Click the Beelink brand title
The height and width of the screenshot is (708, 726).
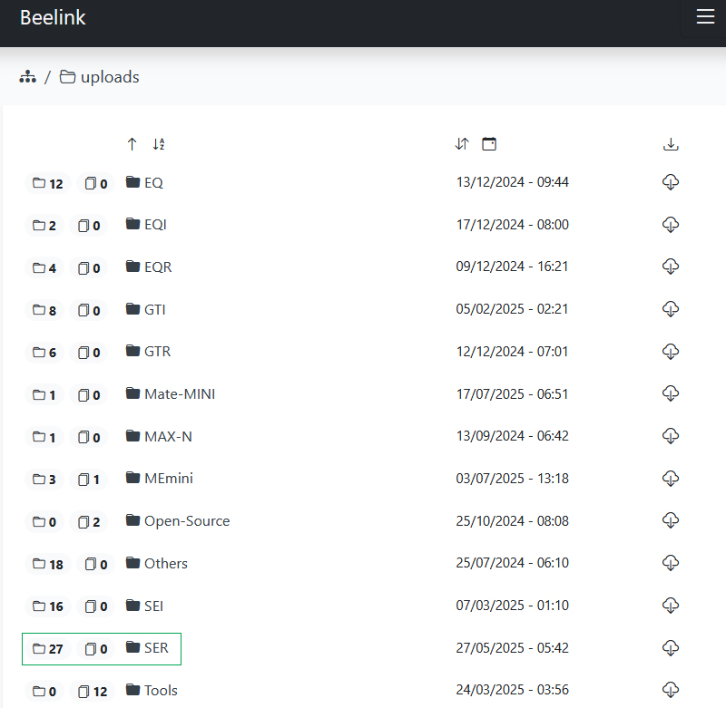point(53,17)
